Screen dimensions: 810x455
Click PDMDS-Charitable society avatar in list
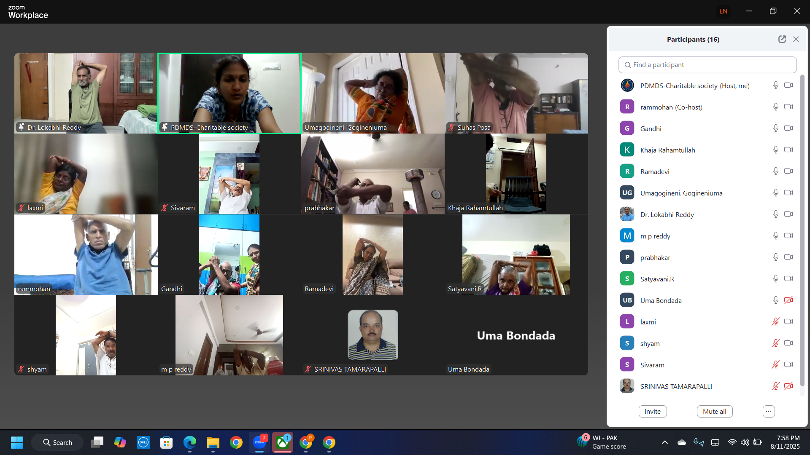pos(627,86)
